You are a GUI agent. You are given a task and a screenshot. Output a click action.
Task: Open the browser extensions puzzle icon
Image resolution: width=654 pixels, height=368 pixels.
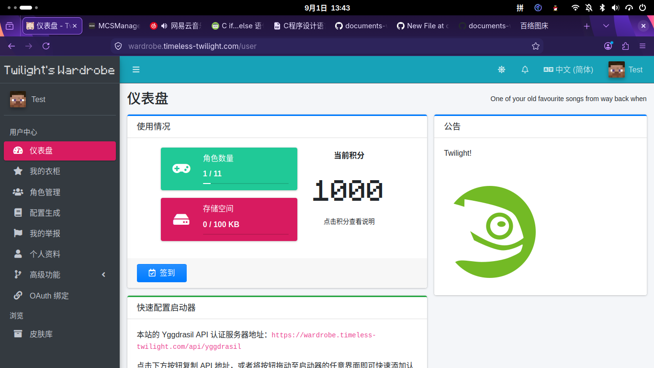point(625,46)
